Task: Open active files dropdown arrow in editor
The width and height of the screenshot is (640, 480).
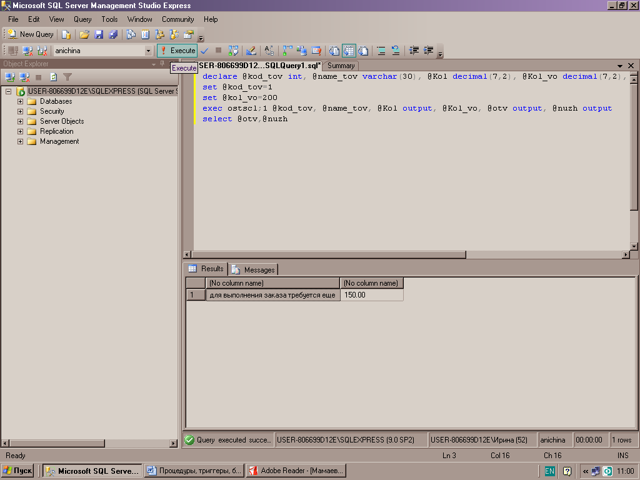Action: [619, 66]
